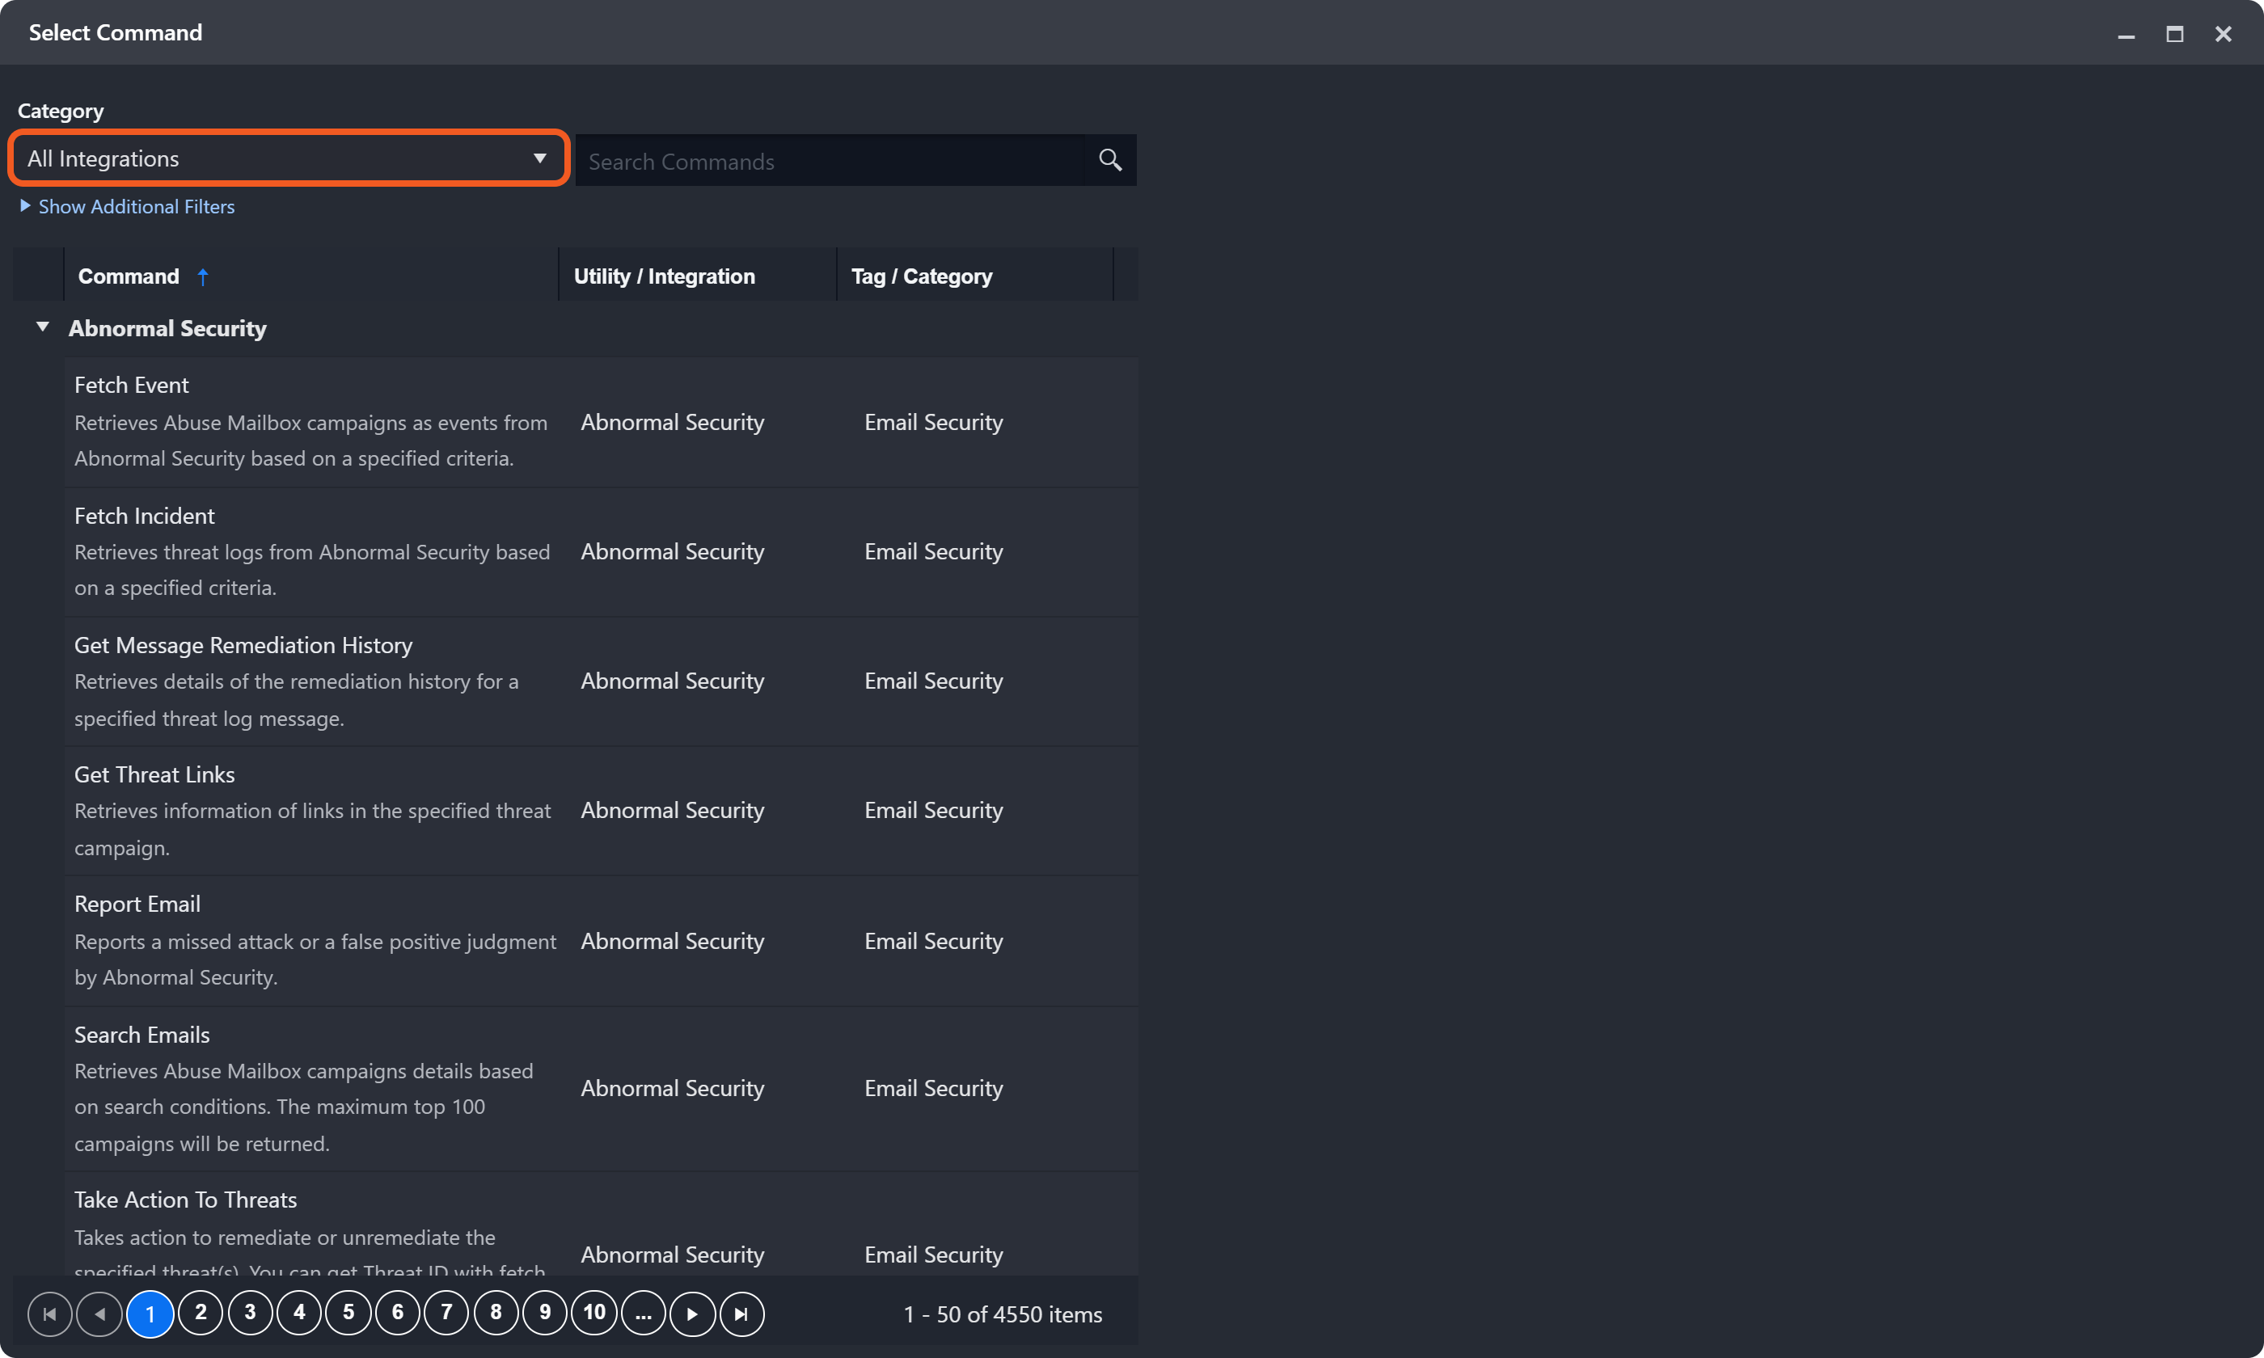Go to next page arrow
The image size is (2264, 1358).
click(x=692, y=1314)
